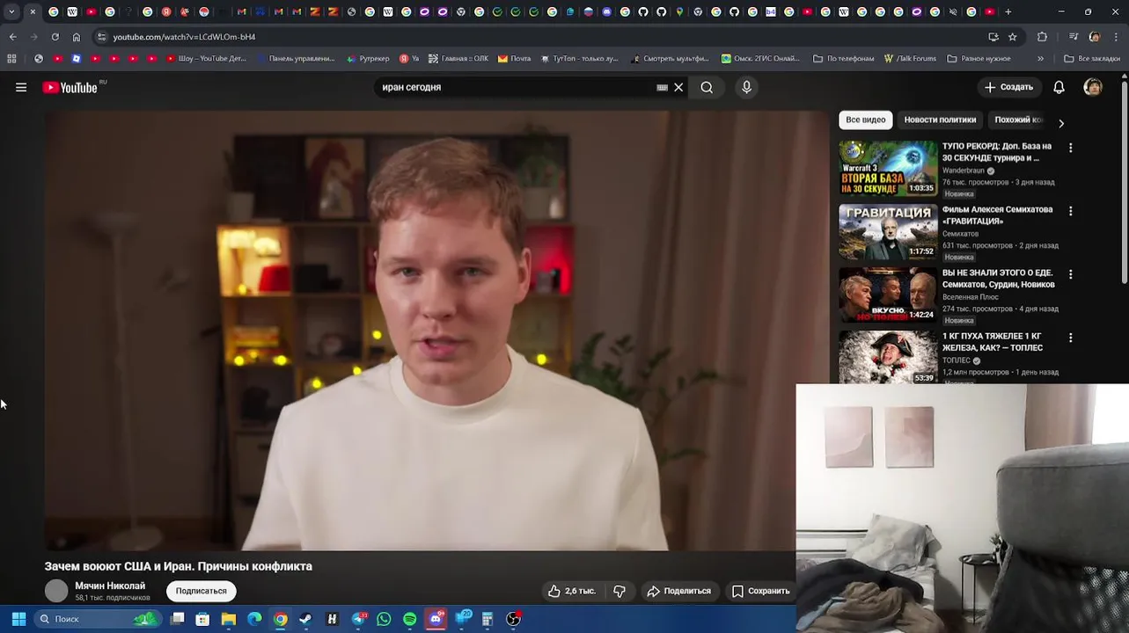
Task: Reload the page with refresh icon
Action: tap(55, 37)
